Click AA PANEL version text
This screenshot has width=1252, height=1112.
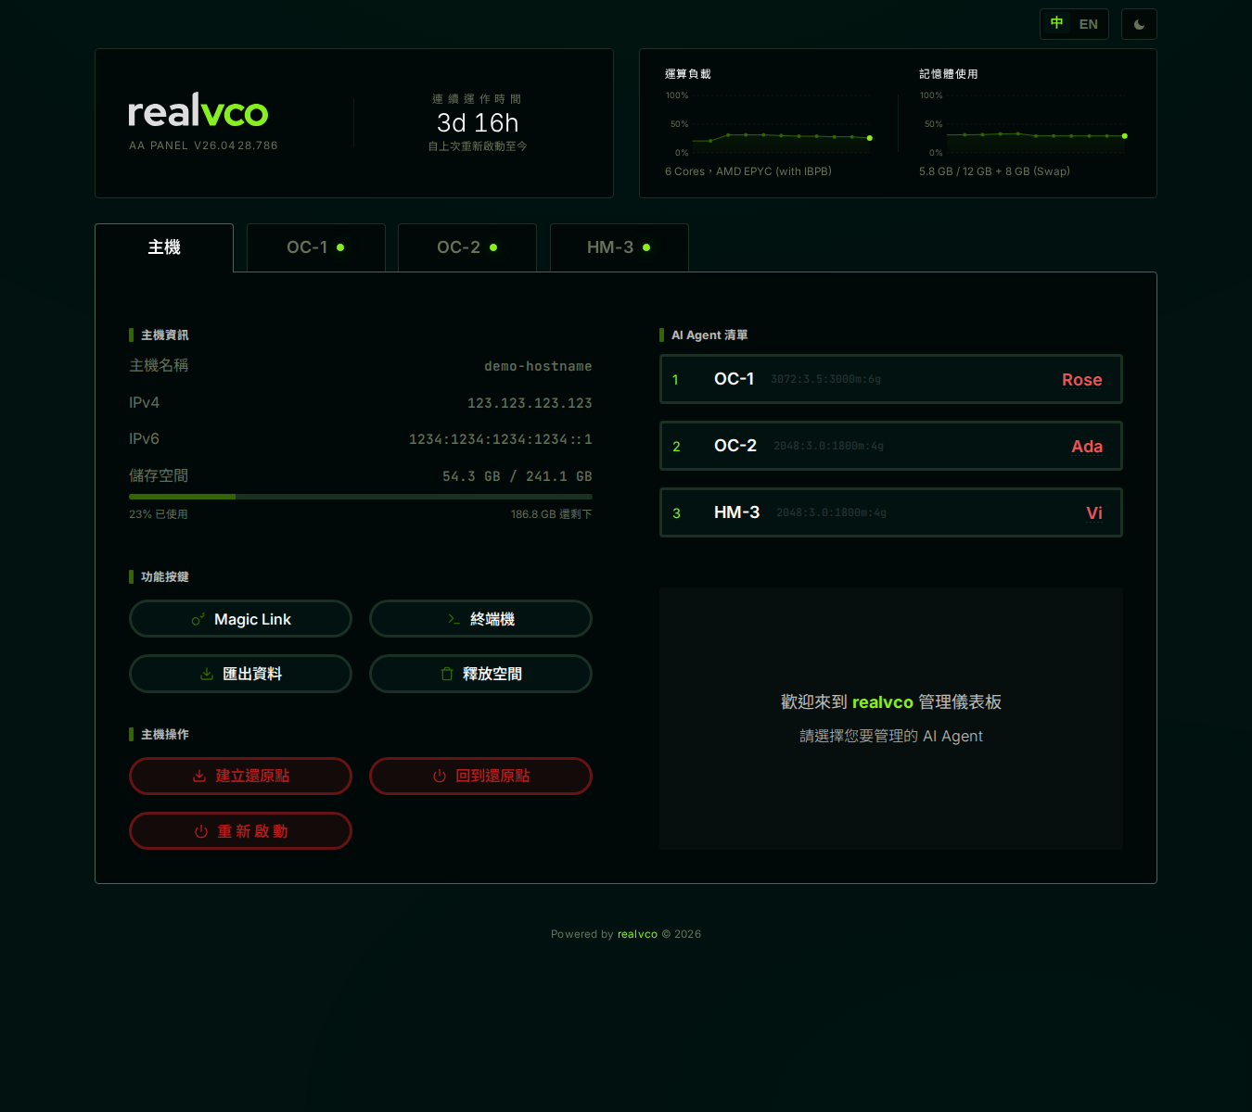(203, 145)
